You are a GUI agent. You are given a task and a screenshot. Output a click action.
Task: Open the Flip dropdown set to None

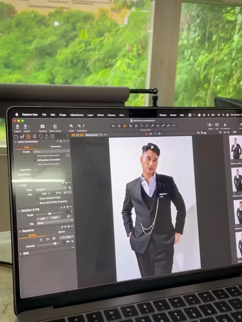[55, 222]
